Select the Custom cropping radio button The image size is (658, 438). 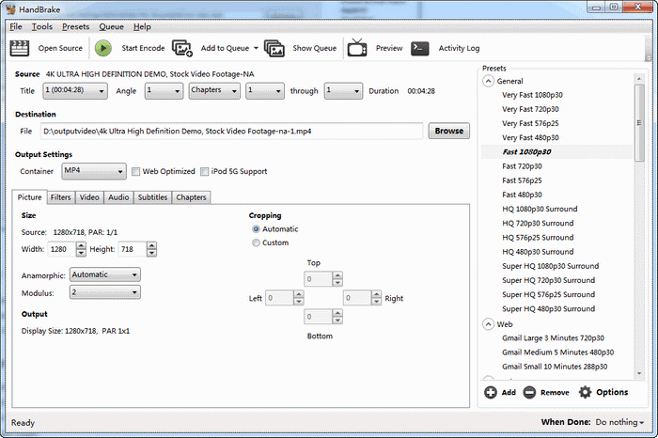click(256, 242)
